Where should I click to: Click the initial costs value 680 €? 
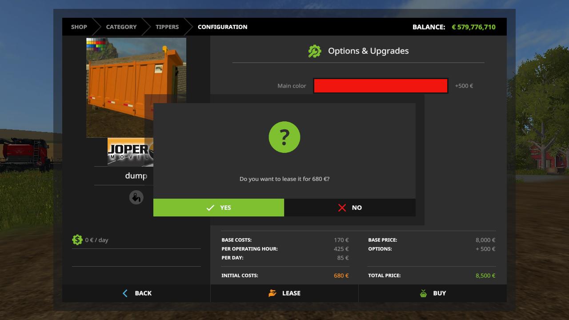click(x=341, y=276)
